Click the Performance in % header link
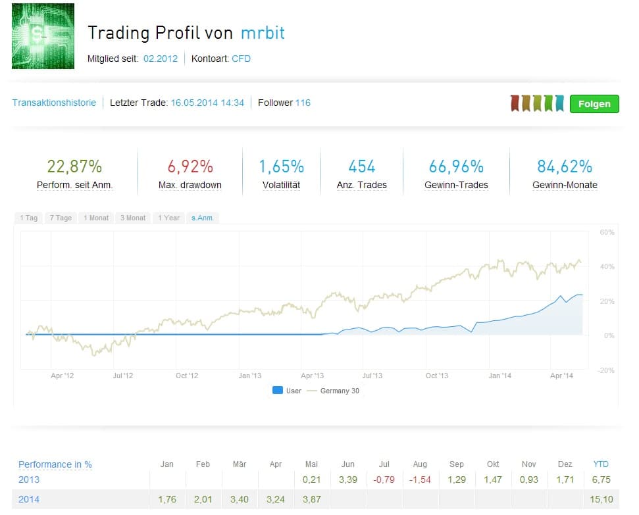This screenshot has width=639, height=515. coord(55,464)
